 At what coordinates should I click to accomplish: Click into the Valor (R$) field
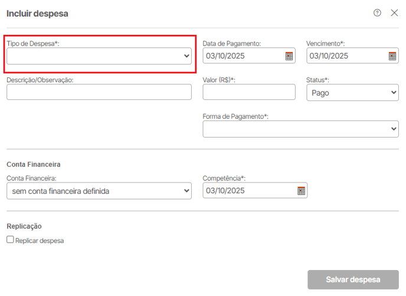click(x=248, y=92)
